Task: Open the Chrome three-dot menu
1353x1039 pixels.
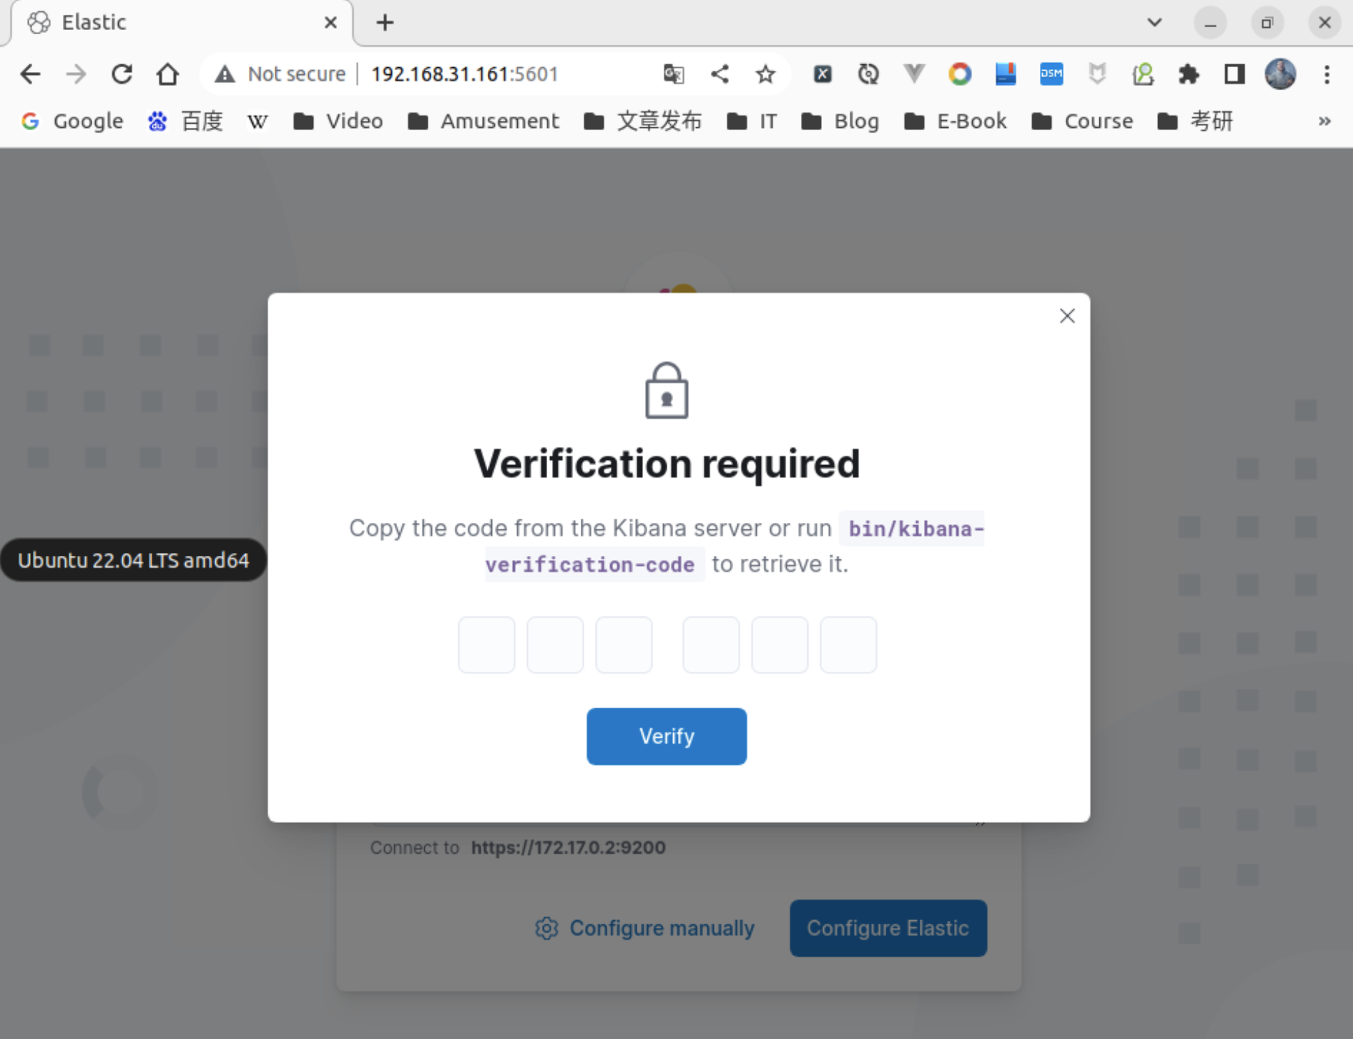Action: 1326,74
